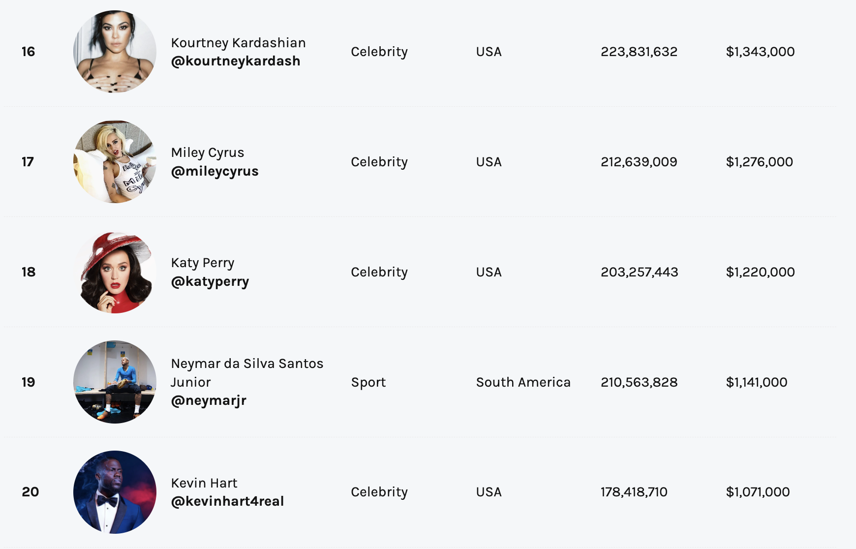Select the name Neymar da Silva Santos Junior
The image size is (856, 549).
click(247, 373)
